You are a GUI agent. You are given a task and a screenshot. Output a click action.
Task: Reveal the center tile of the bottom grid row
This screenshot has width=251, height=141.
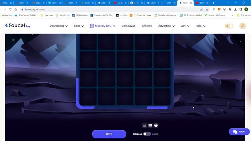(125, 97)
